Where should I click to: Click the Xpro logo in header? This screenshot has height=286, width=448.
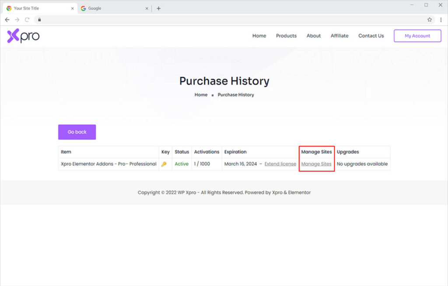tap(23, 36)
